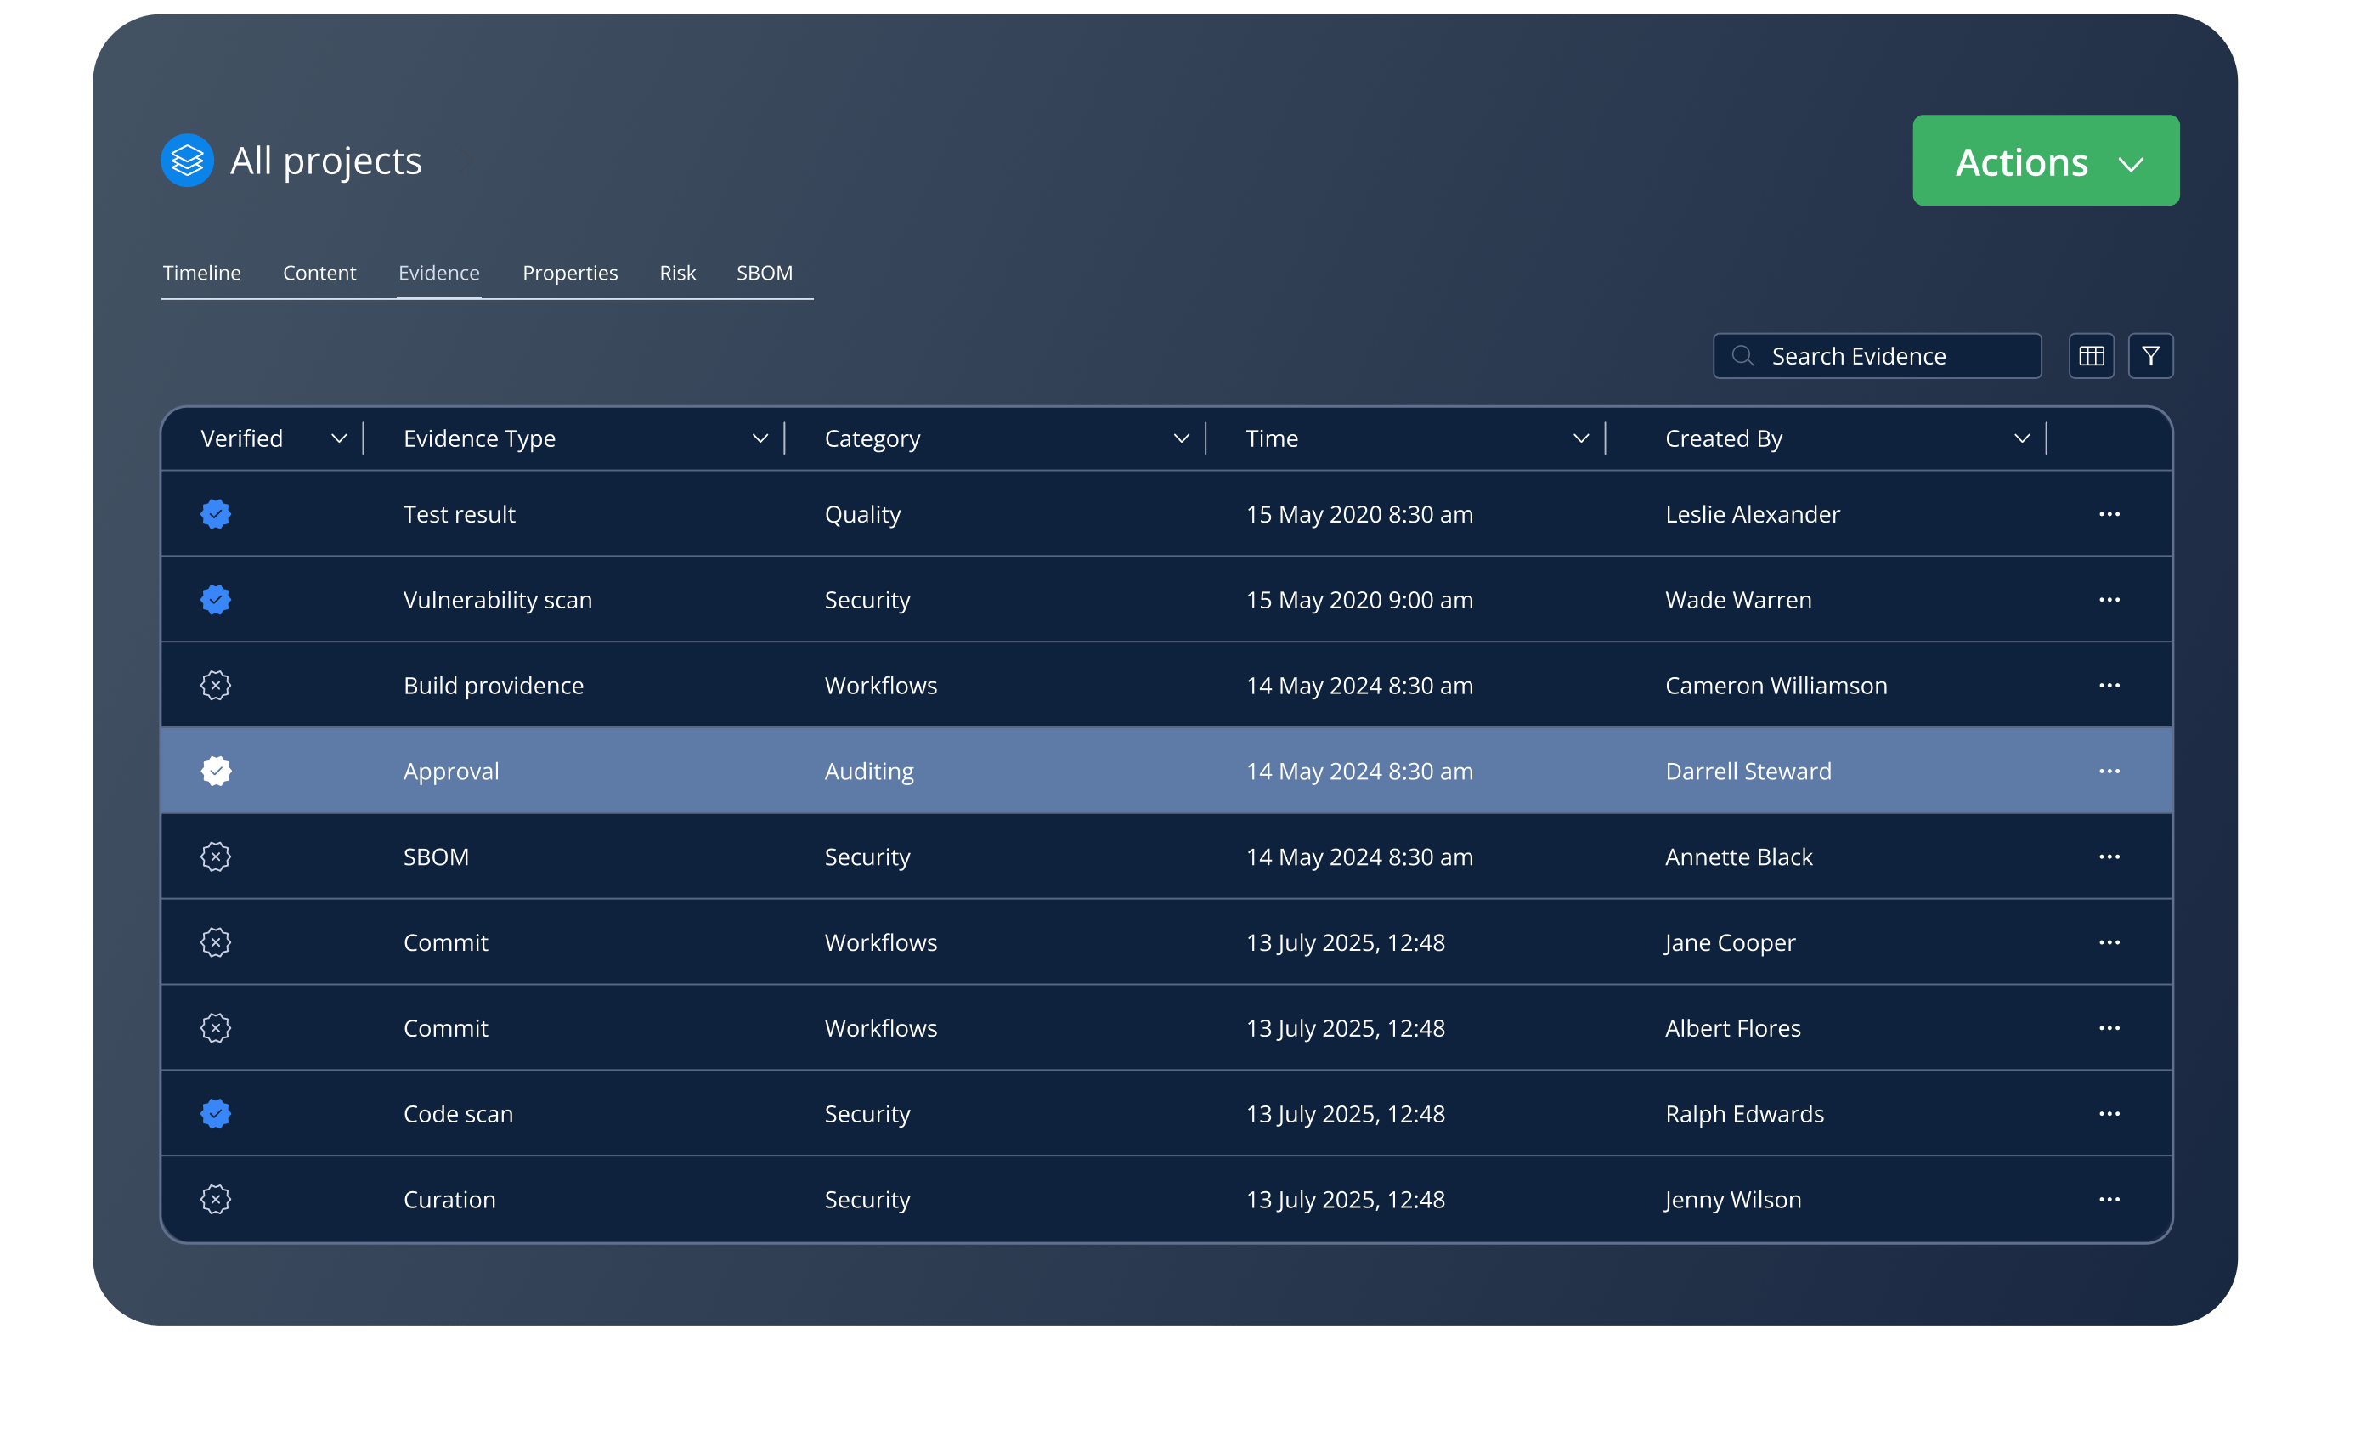
Task: Toggle verified badge on Code scan row
Action: coord(216,1114)
